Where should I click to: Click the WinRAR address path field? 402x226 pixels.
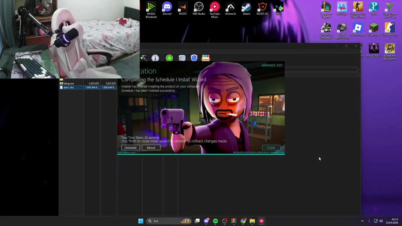point(320,69)
